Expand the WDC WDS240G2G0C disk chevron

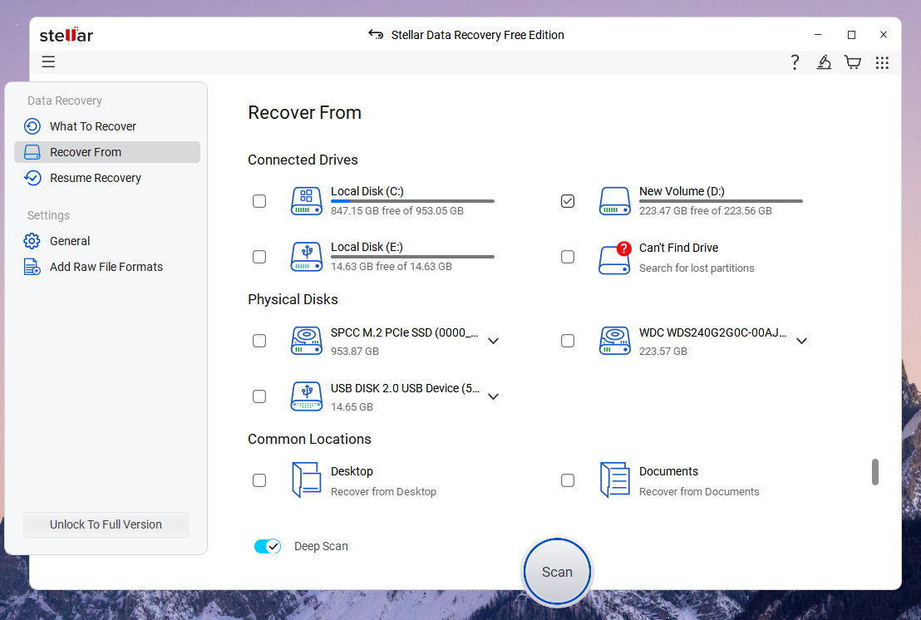coord(801,341)
